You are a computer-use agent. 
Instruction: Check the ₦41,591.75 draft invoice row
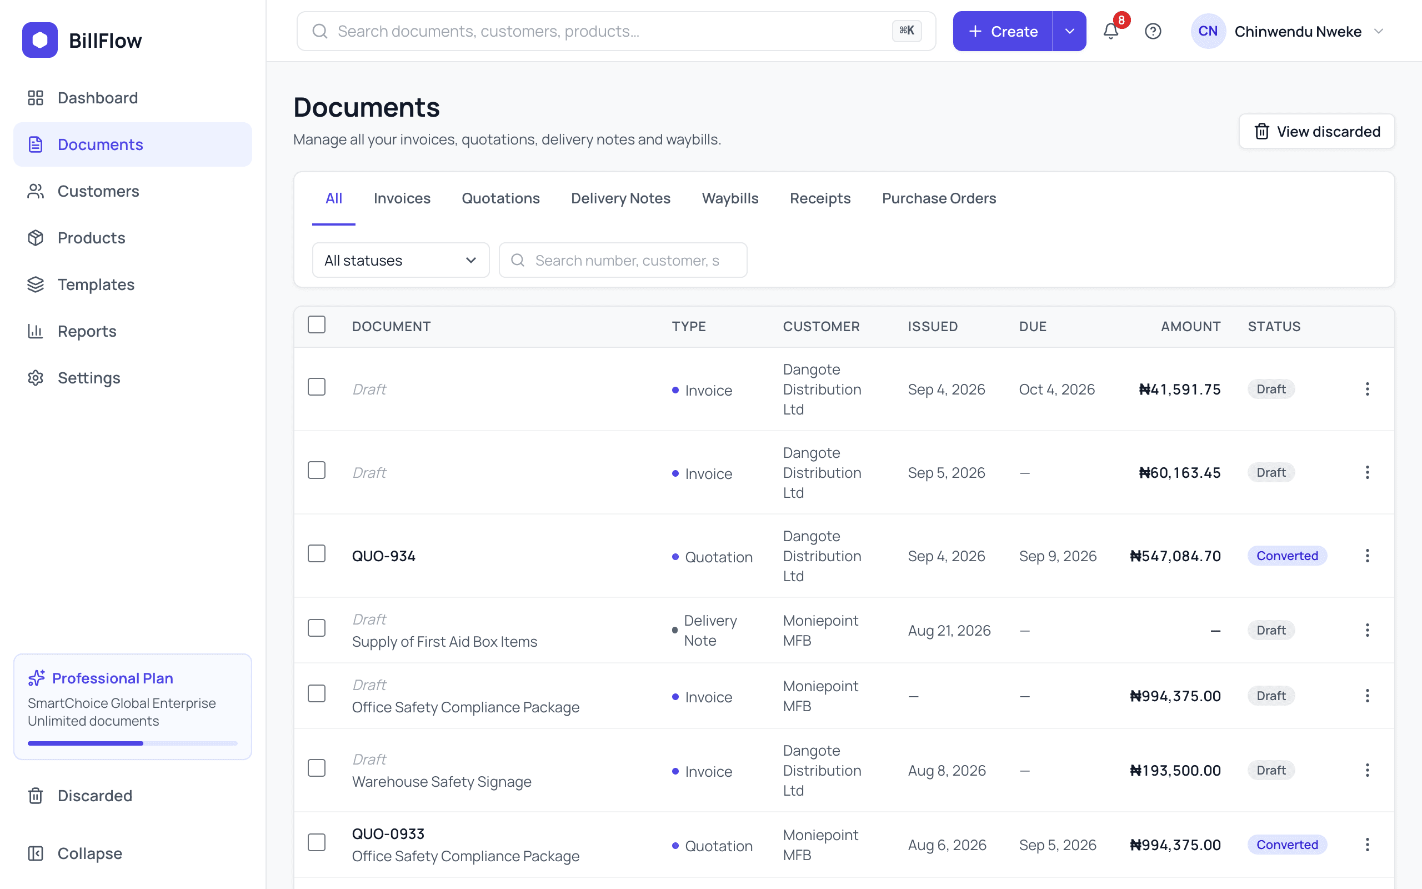point(317,387)
